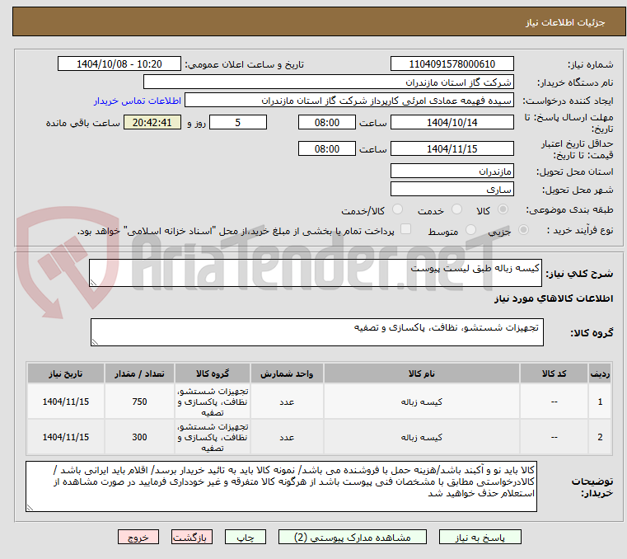The height and width of the screenshot is (559, 627).
Task: Click the buyer name field شرکت گاز استان مازندران
Action: [x=328, y=82]
